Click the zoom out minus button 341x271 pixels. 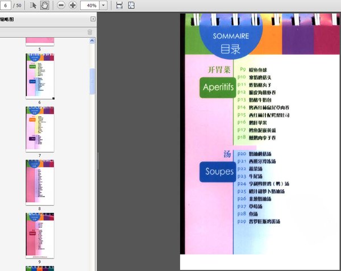point(61,5)
